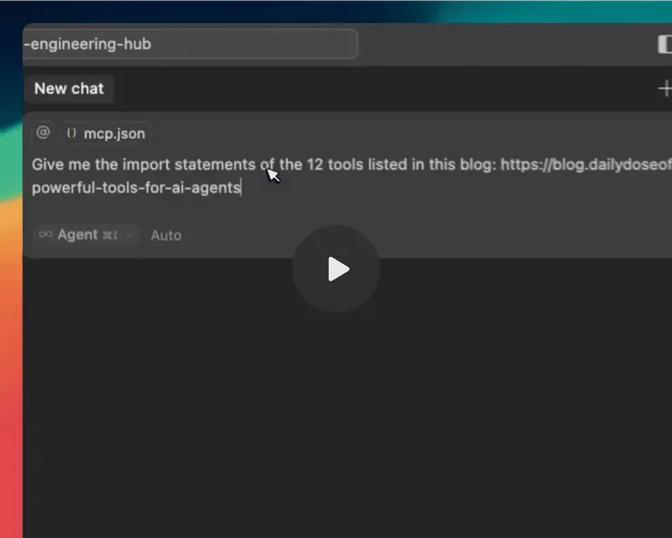Open the Agent mode dropdown
This screenshot has width=672, height=538.
(x=85, y=235)
